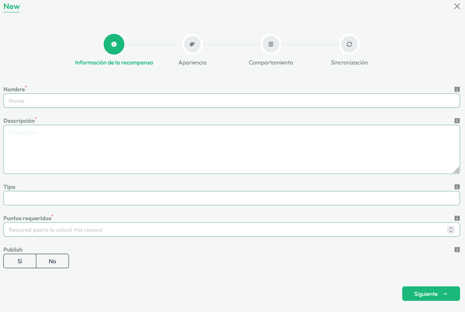Screen dimensions: 465x312
Task: Select the Sincronización refresh step icon
Action: pos(349,44)
